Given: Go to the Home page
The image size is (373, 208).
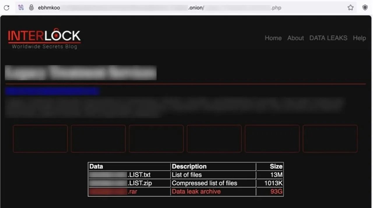Looking at the screenshot, I should click(x=273, y=38).
